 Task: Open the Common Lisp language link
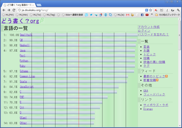27,76
